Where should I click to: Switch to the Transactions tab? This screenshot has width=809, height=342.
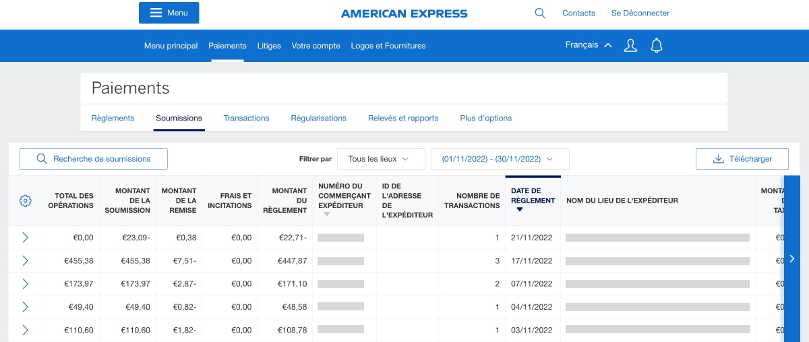coord(246,118)
